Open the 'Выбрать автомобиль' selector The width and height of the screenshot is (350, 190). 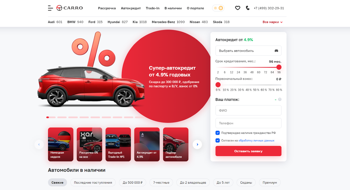pyautogui.click(x=249, y=50)
